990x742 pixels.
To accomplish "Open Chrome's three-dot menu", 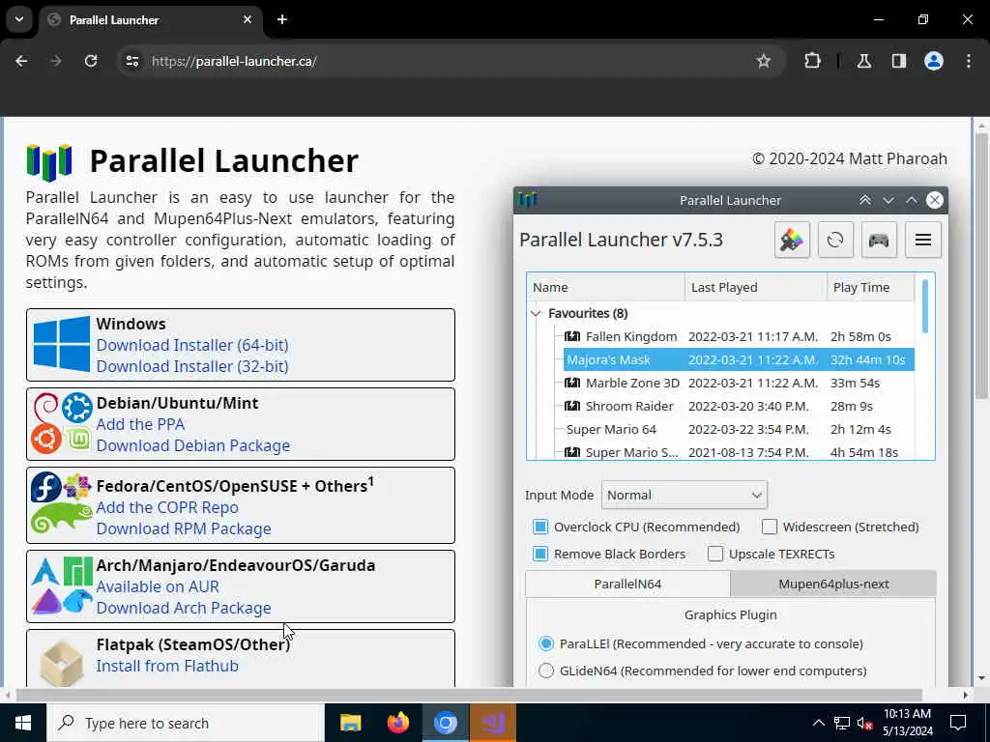I will pyautogui.click(x=969, y=61).
